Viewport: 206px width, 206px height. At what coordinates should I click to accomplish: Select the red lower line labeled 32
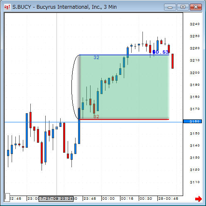[x=124, y=119]
